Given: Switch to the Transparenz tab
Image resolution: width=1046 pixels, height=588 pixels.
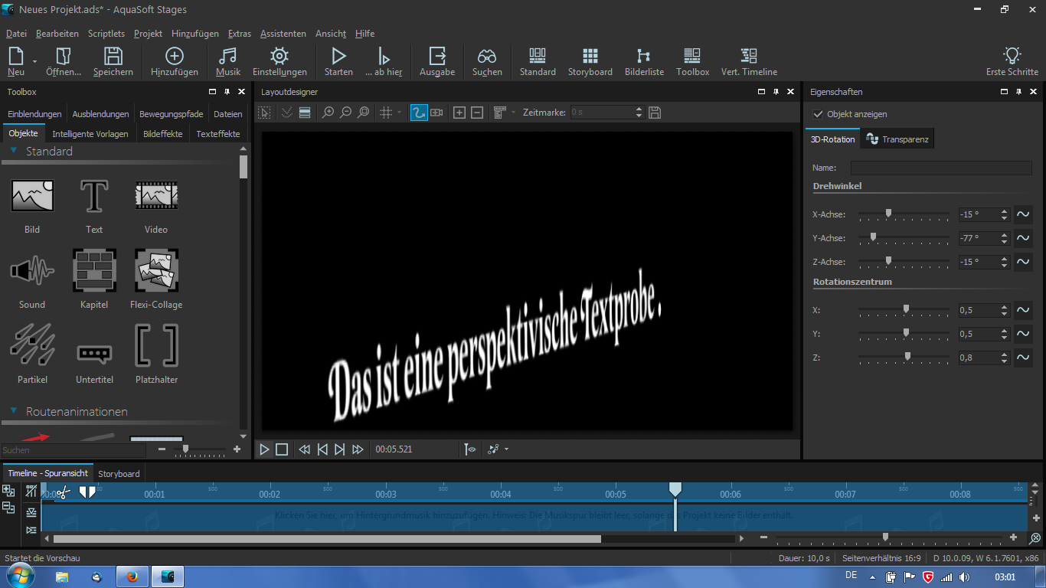Looking at the screenshot, I should pos(897,139).
